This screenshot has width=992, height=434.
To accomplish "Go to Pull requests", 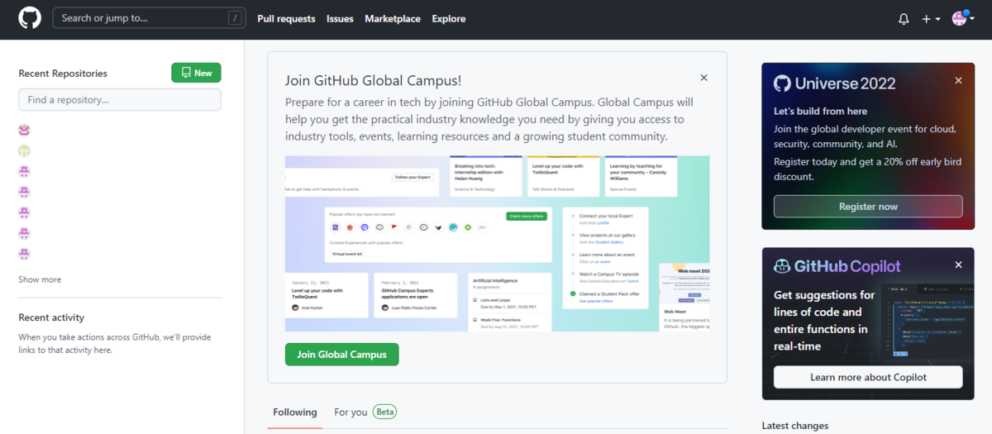I will (286, 18).
